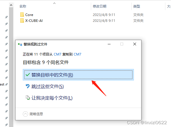Image resolution: width=171 pixels, height=127 pixels.
Task: Click scroll-up arrow of navigation pane
Action: point(11,5)
